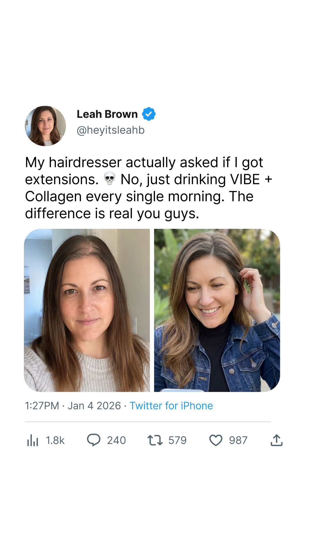The image size is (311, 554).
Task: Click the 579 retweets count
Action: (177, 440)
